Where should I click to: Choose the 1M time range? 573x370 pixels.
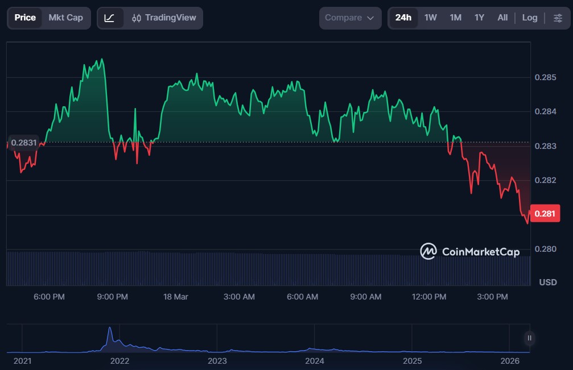click(455, 18)
